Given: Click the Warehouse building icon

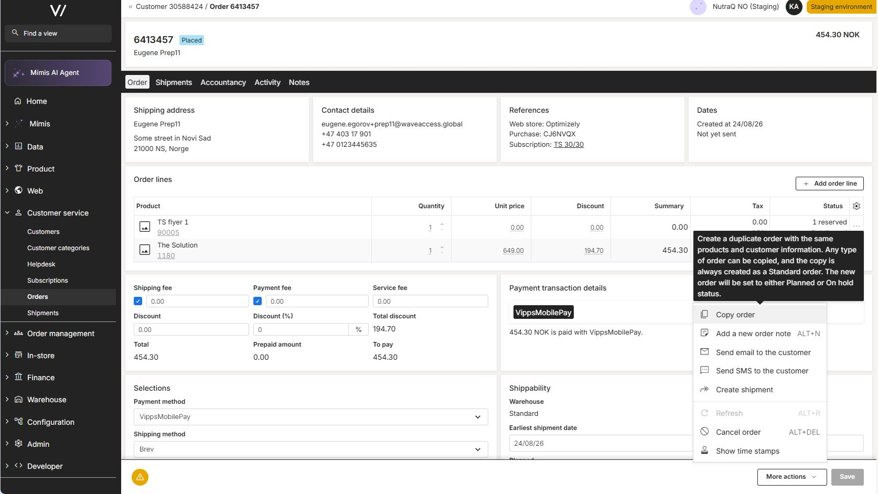Looking at the screenshot, I should pos(18,399).
